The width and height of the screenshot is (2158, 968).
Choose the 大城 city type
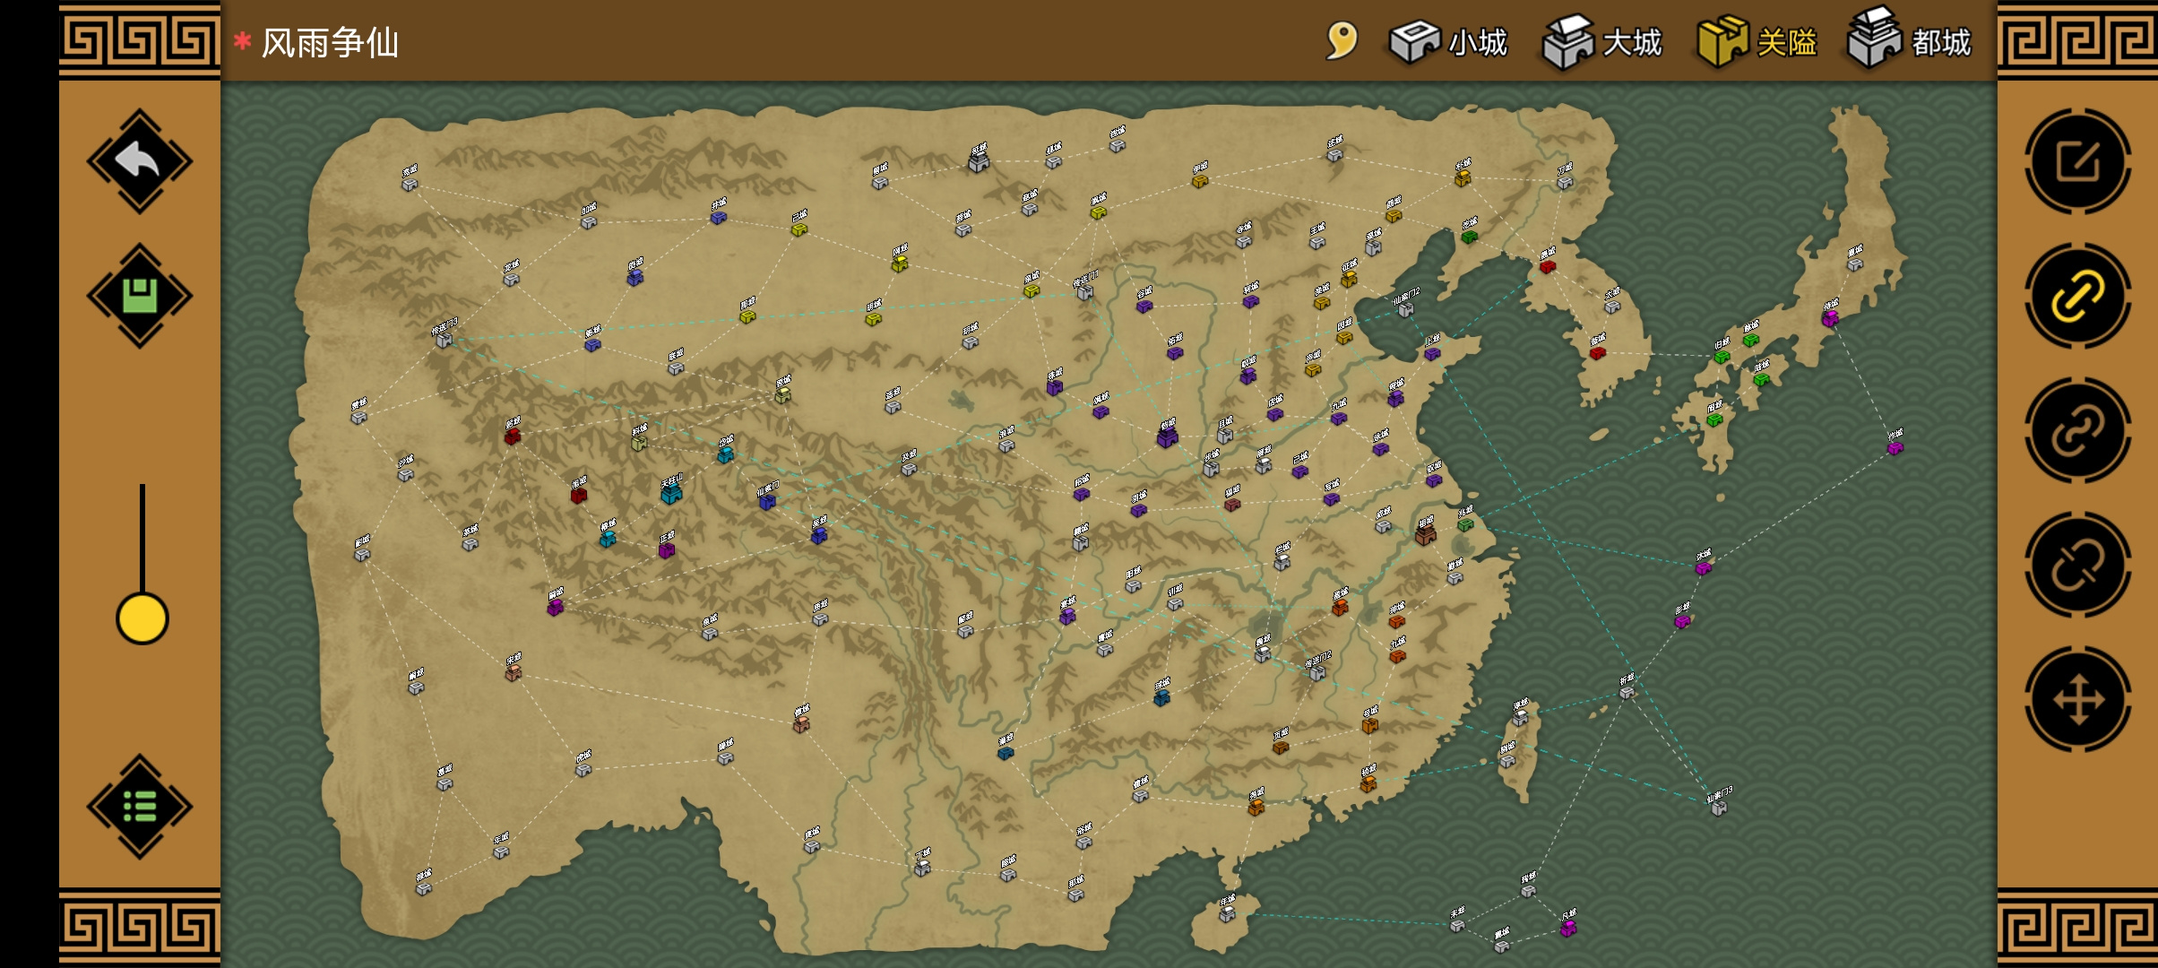(x=1602, y=41)
